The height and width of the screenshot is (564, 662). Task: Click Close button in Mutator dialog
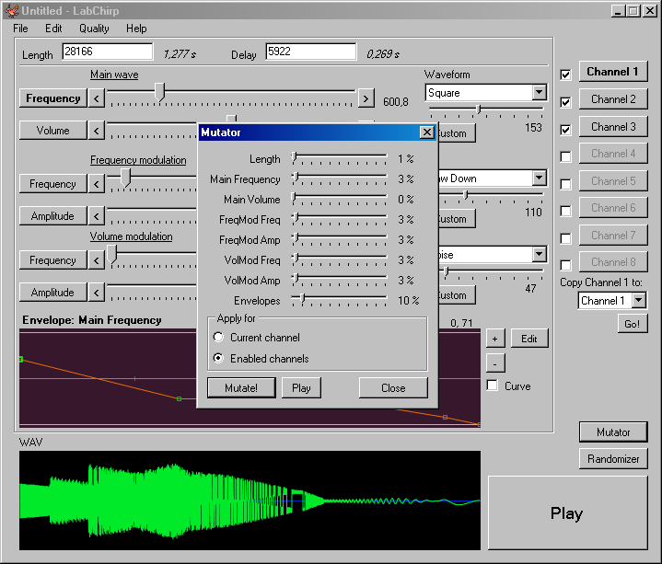393,387
